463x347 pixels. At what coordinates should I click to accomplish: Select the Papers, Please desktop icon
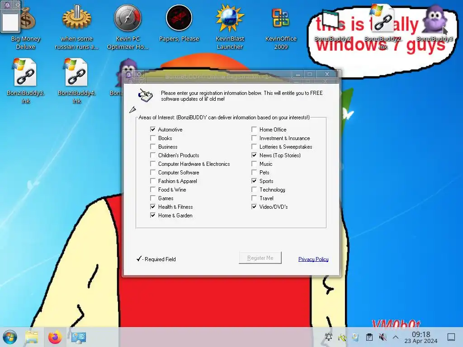pos(179,18)
